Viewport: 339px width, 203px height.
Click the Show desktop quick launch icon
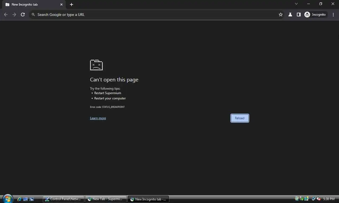point(25,199)
